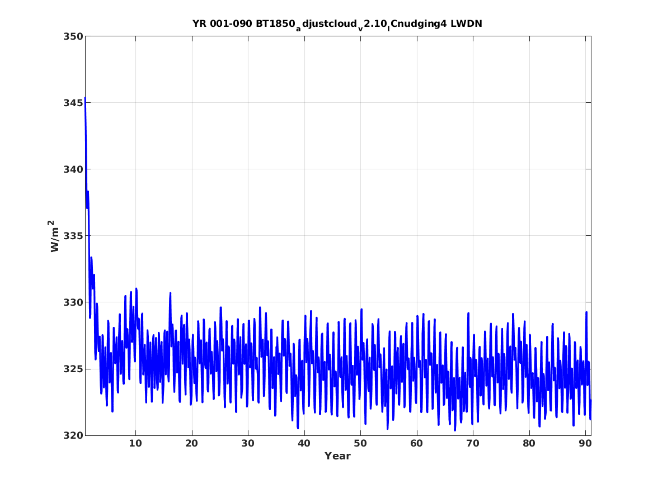Screen dimensions: 653x489
Task: Select the Y-axis tick label 340
Action: 73,169
